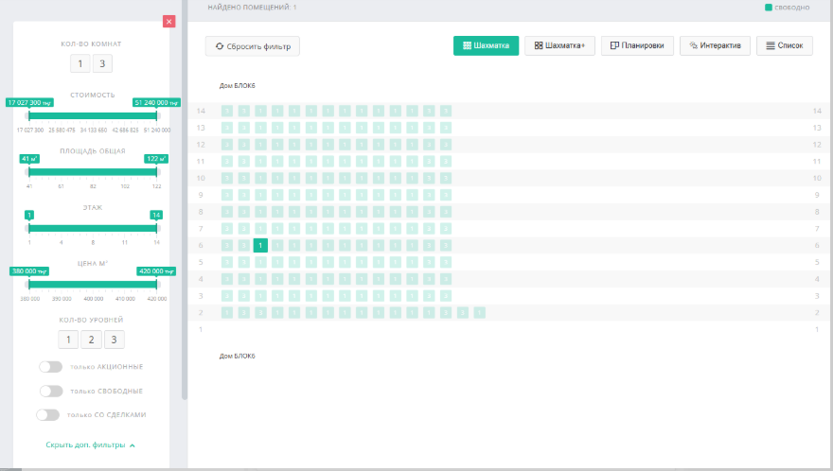Image resolution: width=833 pixels, height=471 pixels.
Task: Click the Сбросить фильтр reset button
Action: tap(253, 45)
